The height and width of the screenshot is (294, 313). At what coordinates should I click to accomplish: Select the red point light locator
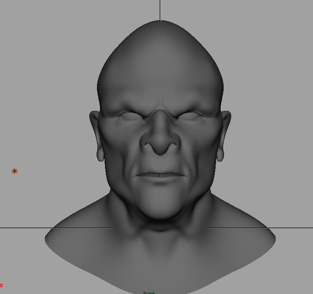pyautogui.click(x=14, y=171)
